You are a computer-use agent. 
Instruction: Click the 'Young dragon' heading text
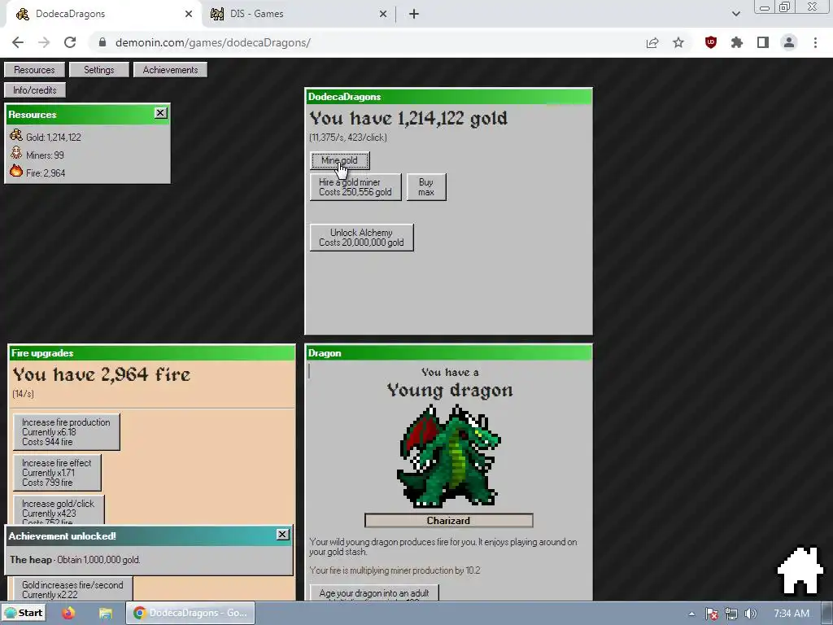coord(449,390)
